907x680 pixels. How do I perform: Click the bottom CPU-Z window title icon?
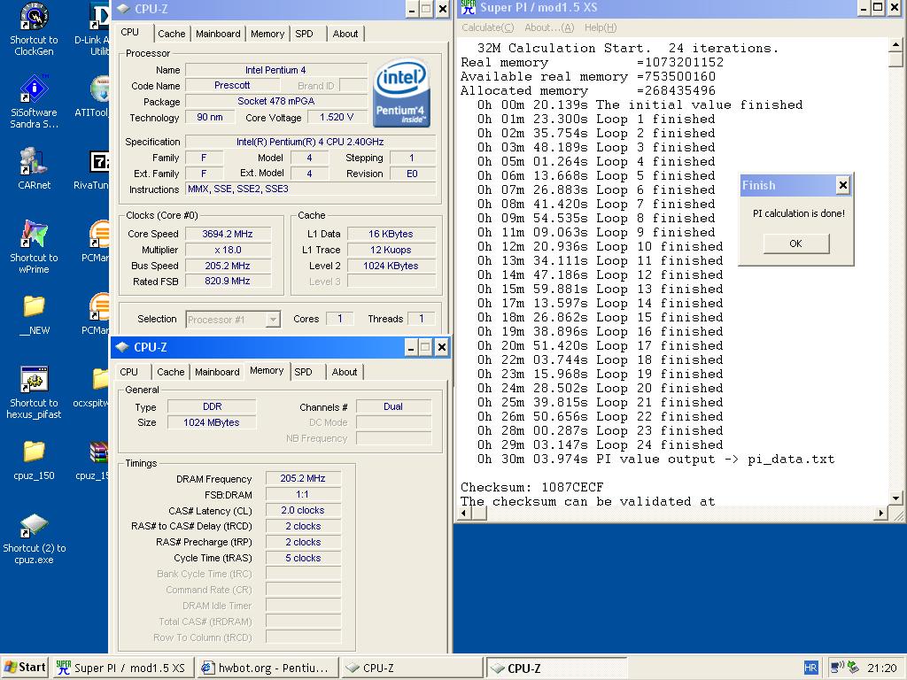122,347
